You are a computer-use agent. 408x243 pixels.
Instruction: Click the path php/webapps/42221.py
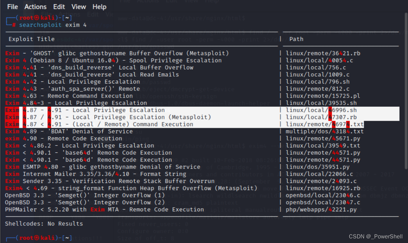(321, 210)
